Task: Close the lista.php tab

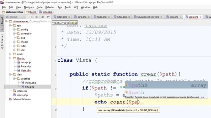Action: point(181,17)
